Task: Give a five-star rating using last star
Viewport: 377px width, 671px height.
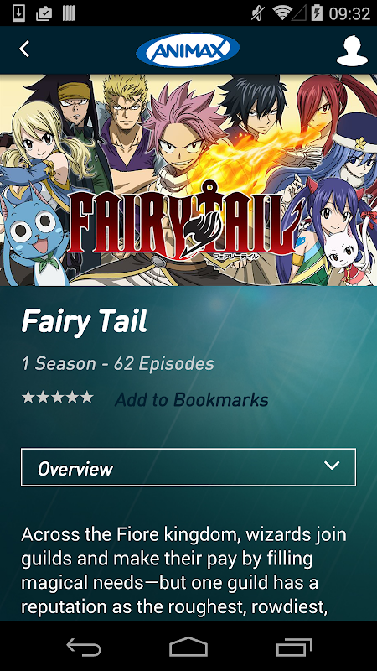Action: point(86,397)
